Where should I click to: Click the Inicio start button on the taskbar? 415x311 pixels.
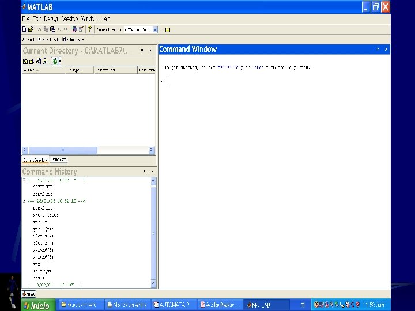tap(39, 305)
